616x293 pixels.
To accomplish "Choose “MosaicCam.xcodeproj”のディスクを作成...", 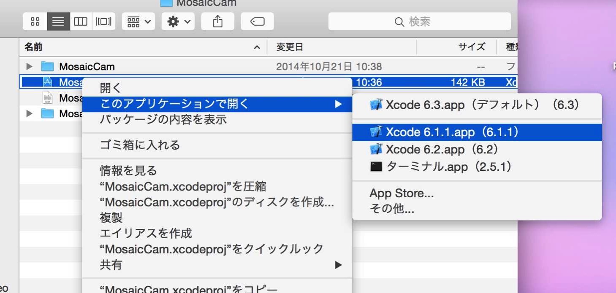I will 217,202.
